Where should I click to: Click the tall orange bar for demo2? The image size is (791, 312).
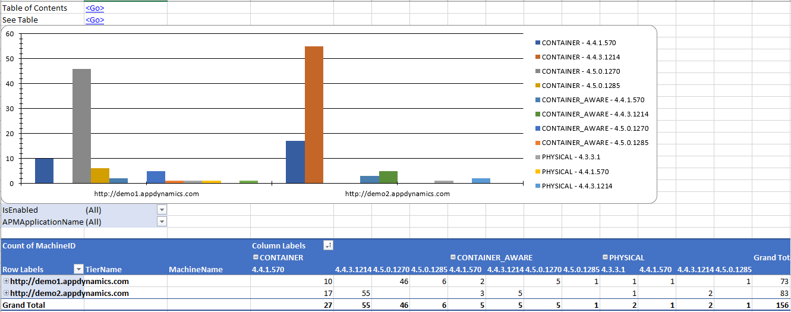tap(314, 113)
